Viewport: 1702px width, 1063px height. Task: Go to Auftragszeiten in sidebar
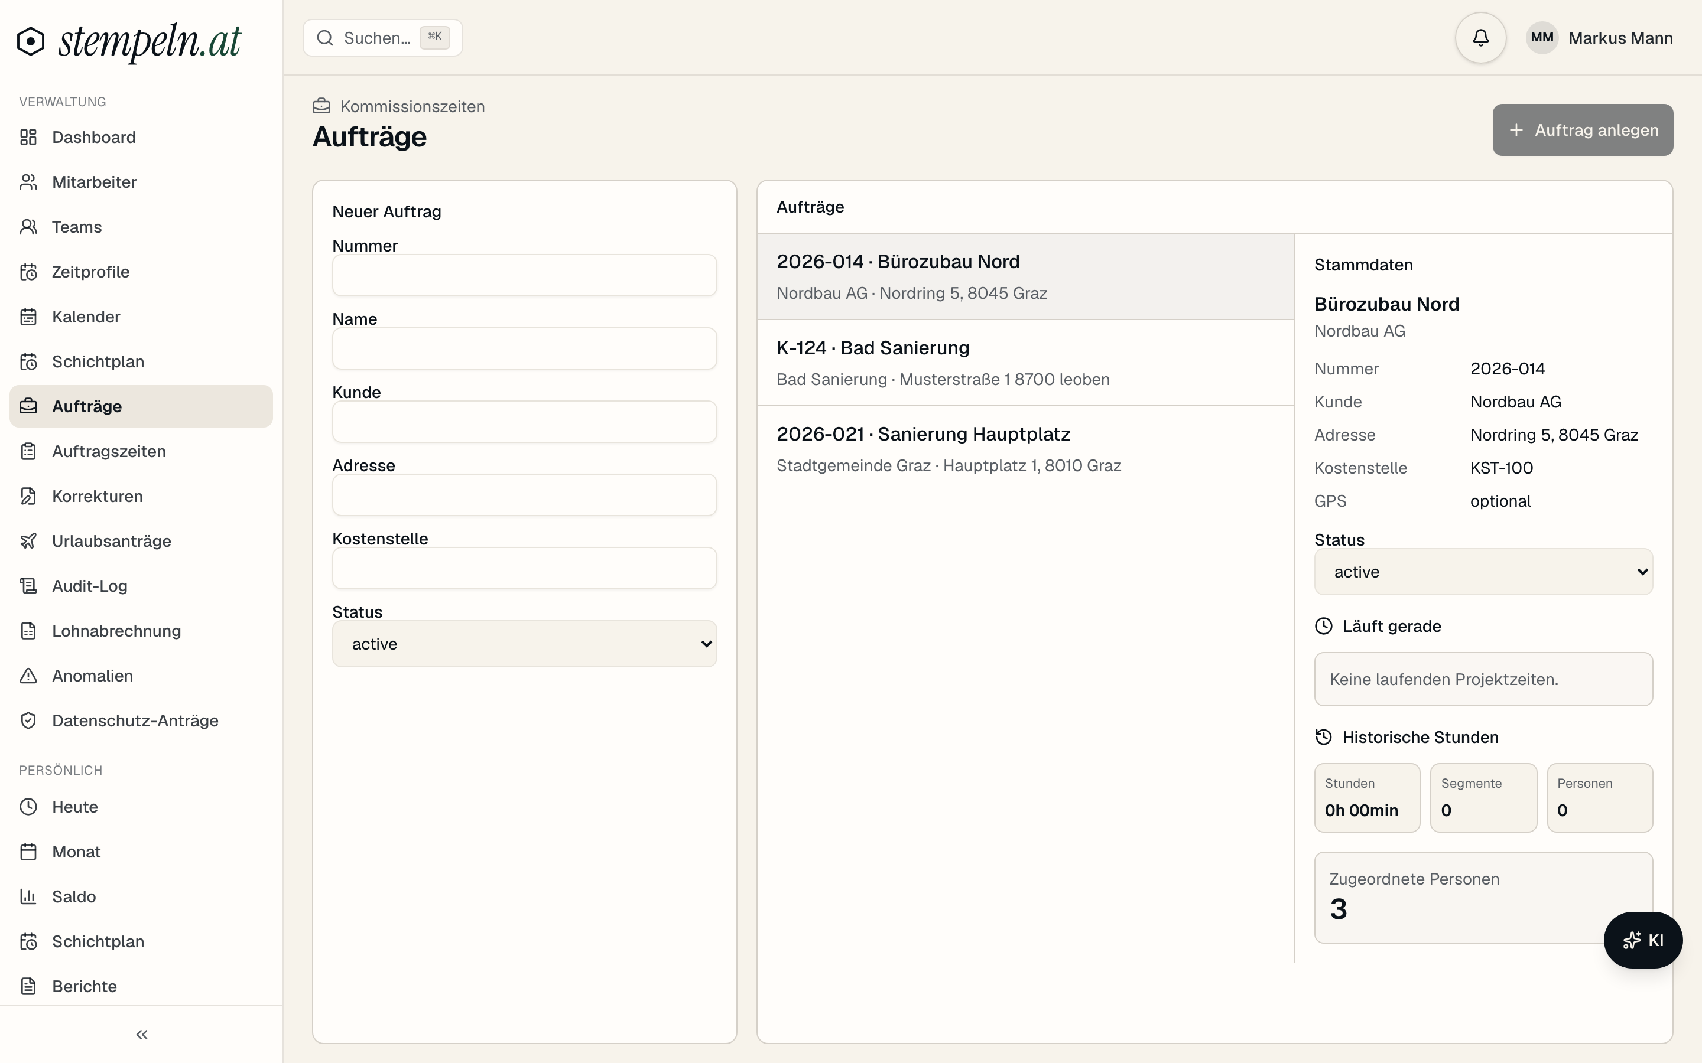[x=141, y=451]
